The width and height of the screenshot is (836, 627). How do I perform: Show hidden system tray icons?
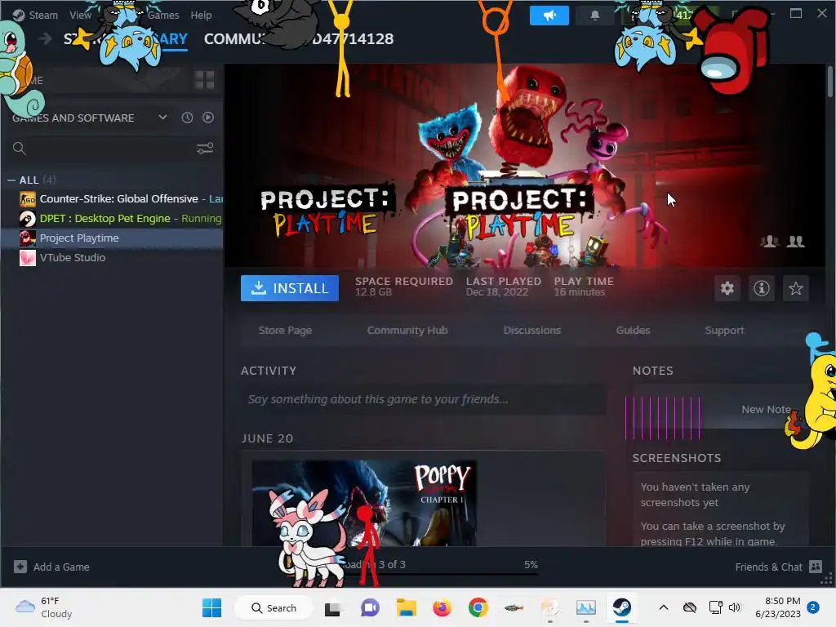(664, 607)
